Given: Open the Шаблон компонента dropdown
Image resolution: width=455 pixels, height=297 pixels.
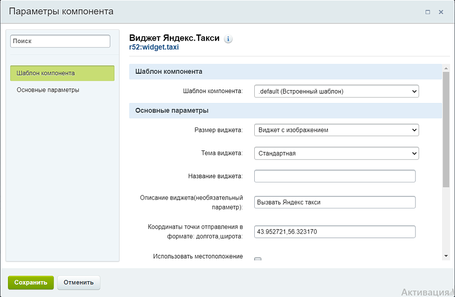Looking at the screenshot, I should click(336, 91).
